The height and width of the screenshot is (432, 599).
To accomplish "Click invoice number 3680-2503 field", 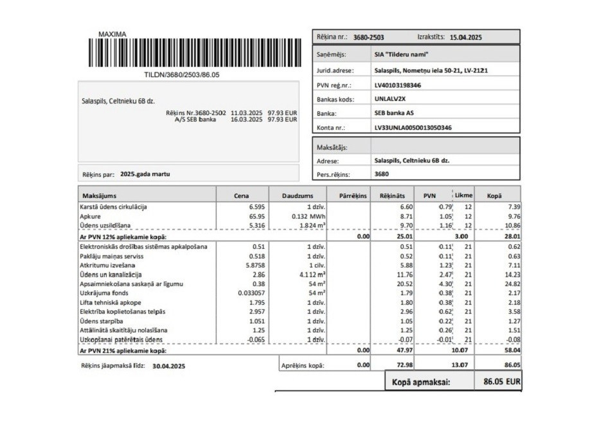I will click(369, 37).
